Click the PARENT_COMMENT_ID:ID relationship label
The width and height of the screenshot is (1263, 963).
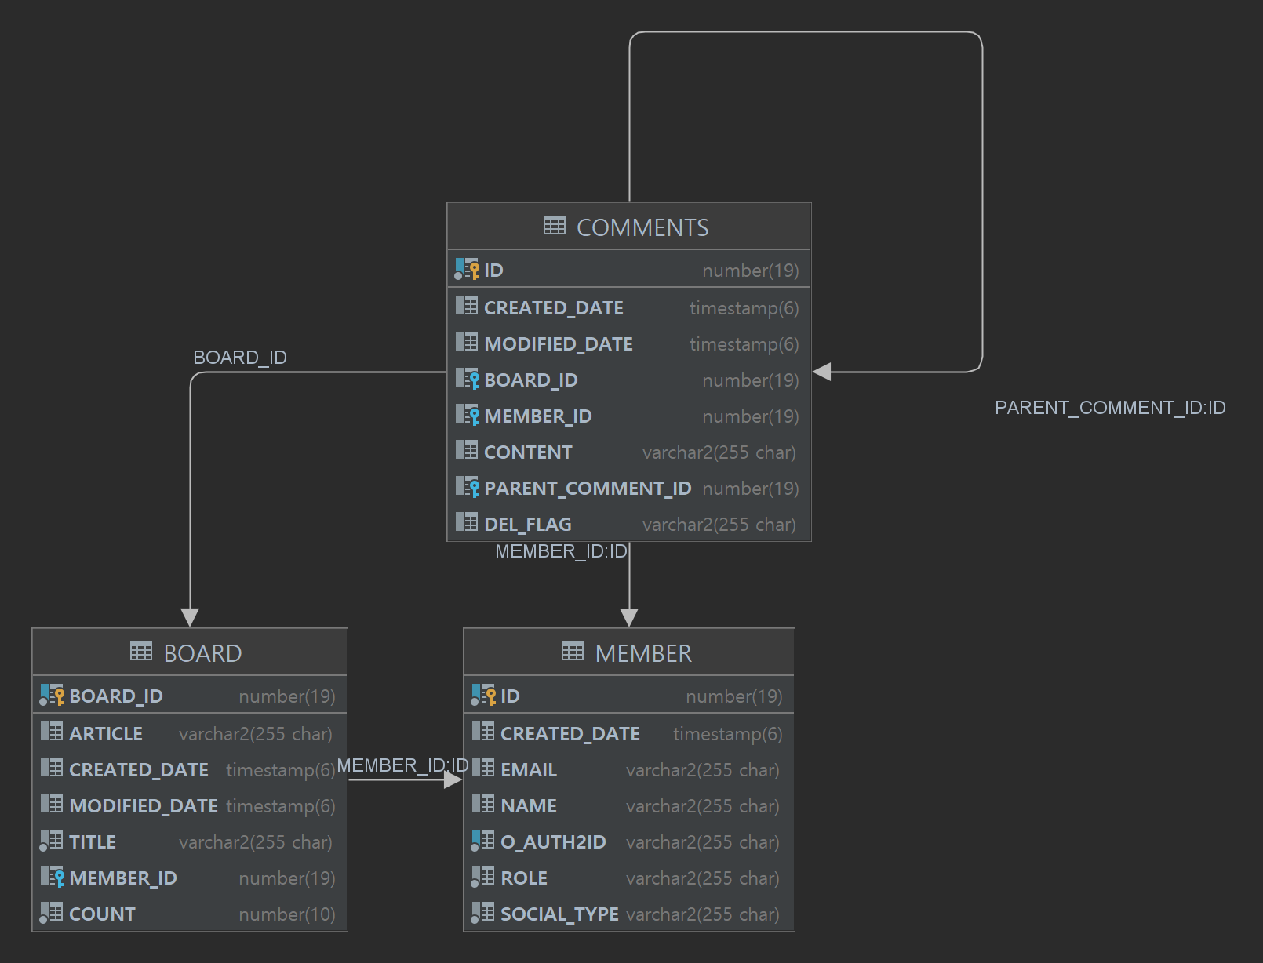click(1110, 408)
